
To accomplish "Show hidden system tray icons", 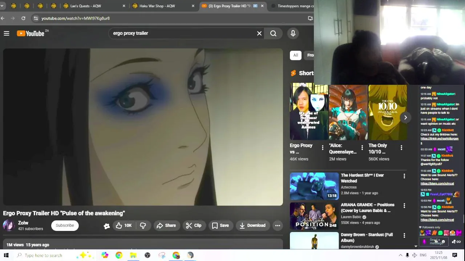I will 400,255.
